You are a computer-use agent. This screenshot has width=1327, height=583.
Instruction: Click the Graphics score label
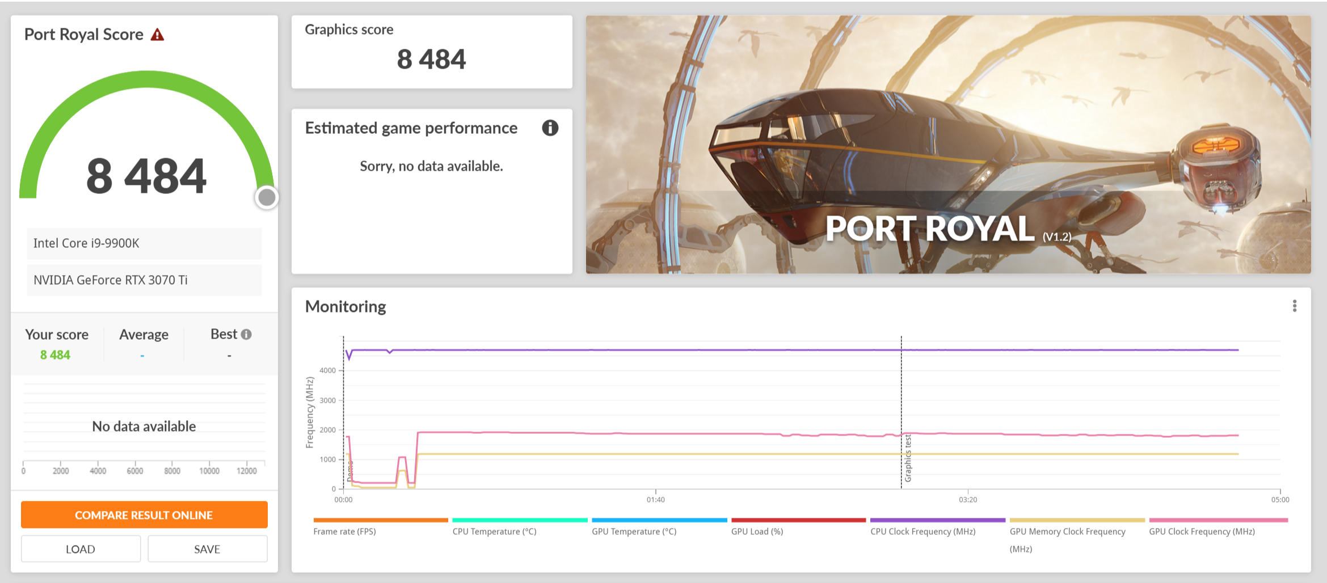click(x=349, y=29)
